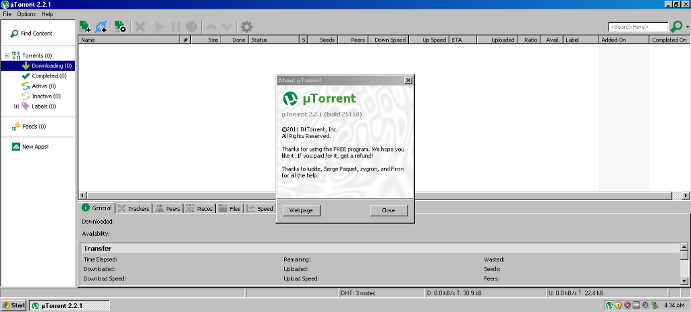Click the DHT: 3 nodes status entry
Viewport: 691px width, 312px height.
click(x=382, y=293)
